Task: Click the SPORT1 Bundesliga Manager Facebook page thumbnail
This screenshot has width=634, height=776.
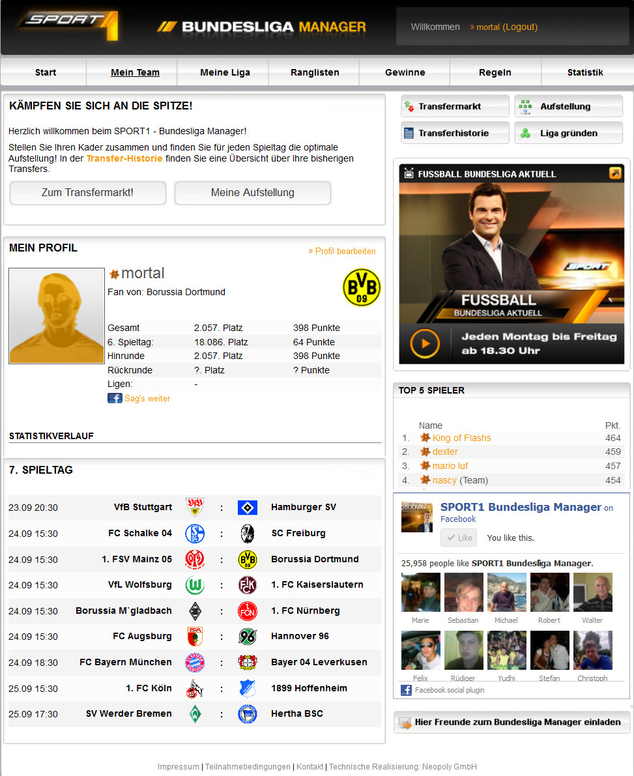Action: (417, 517)
